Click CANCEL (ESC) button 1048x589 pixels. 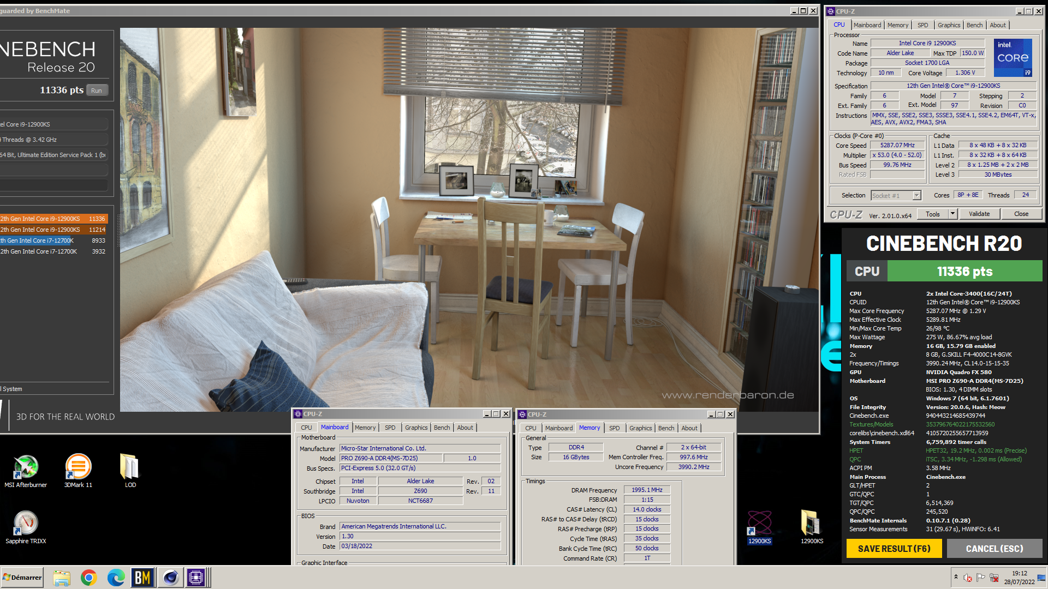pyautogui.click(x=995, y=549)
